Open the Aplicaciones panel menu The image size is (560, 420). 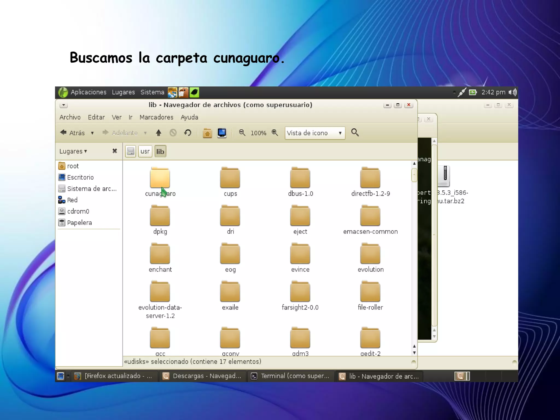point(88,92)
